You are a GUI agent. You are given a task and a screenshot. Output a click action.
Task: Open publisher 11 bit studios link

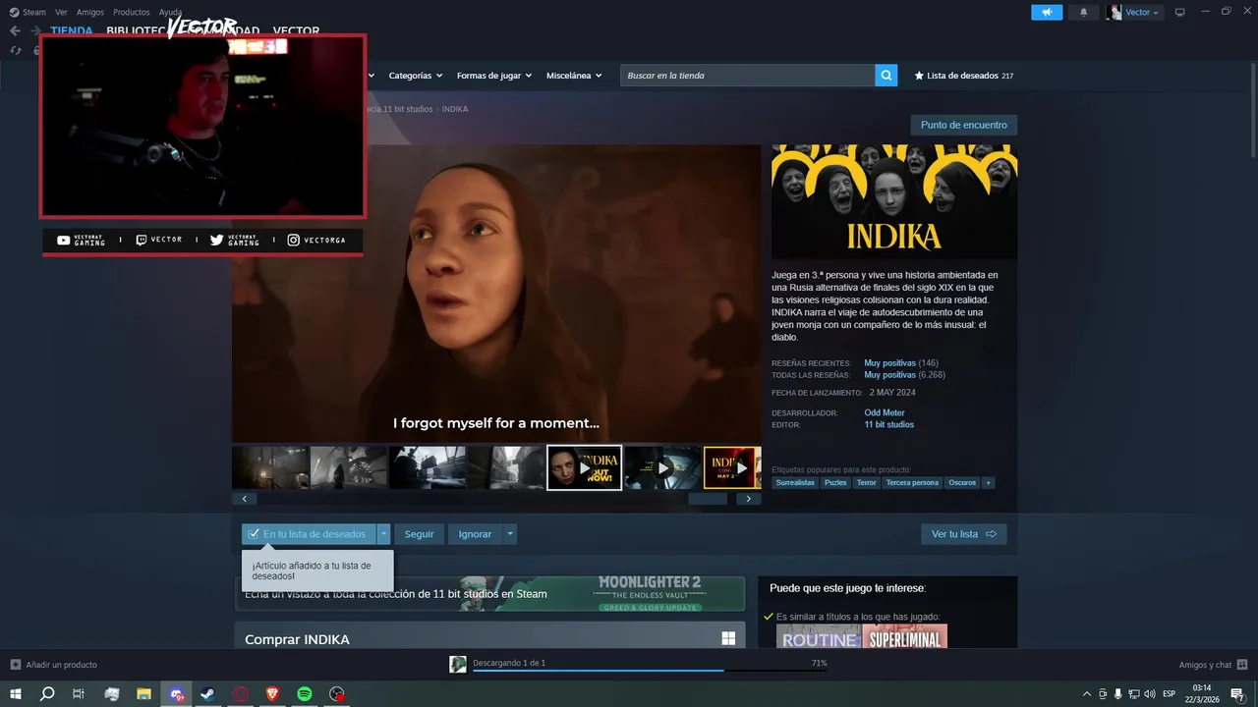coord(888,425)
